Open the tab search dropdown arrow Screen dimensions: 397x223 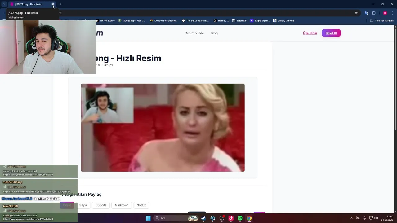[x=4, y=4]
